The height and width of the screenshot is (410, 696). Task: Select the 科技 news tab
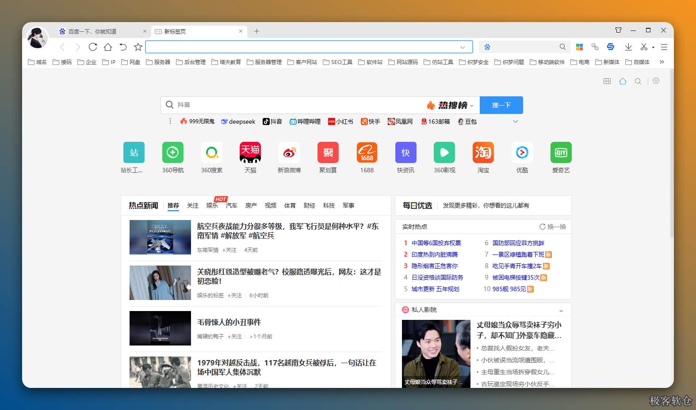[329, 205]
